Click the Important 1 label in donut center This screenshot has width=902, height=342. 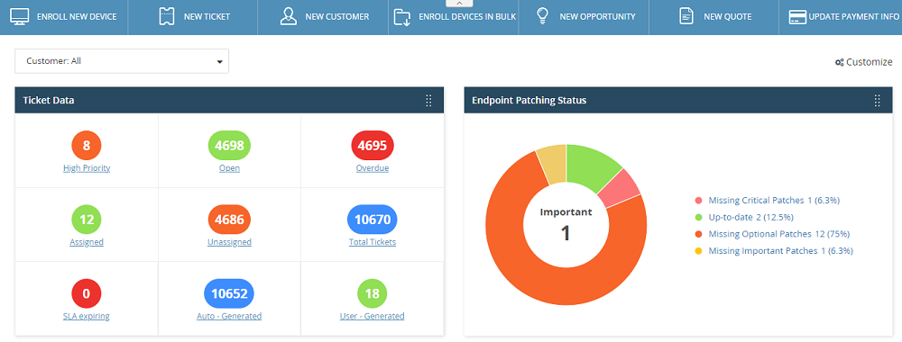click(566, 224)
